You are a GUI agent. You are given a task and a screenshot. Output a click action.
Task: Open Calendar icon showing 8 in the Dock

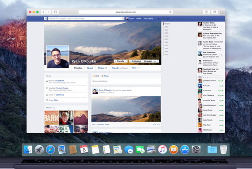84,149
